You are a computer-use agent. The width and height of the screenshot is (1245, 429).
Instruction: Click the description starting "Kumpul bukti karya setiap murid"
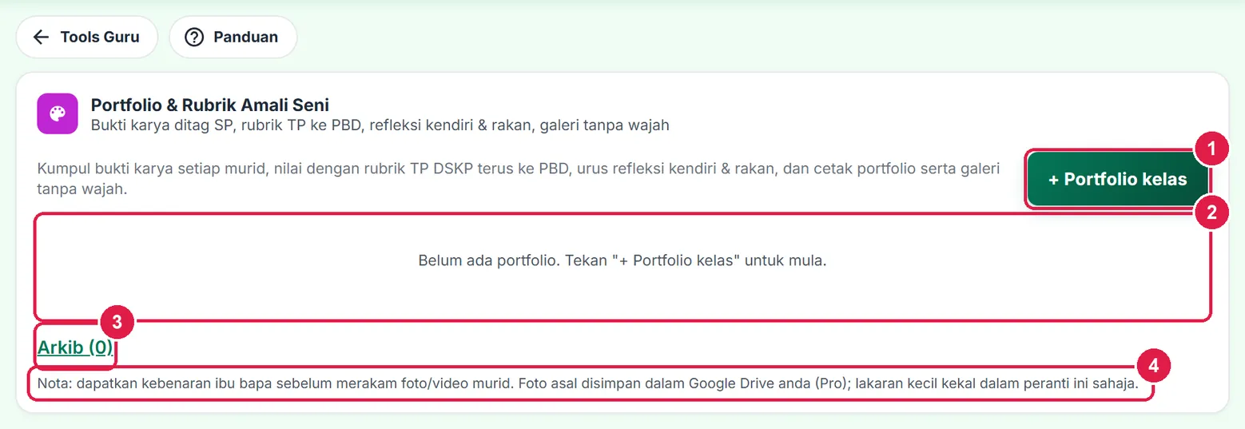coord(518,180)
